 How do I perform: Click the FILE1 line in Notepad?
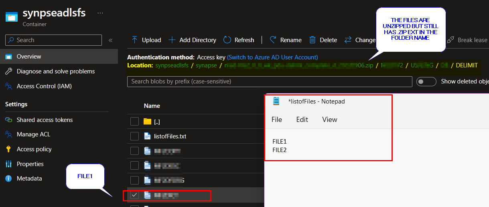pos(280,142)
